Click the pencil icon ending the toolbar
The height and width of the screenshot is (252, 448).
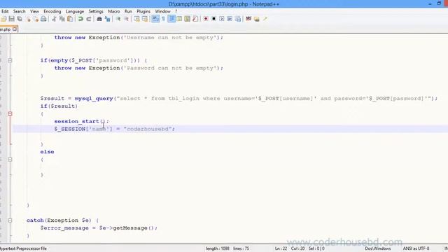point(265,19)
